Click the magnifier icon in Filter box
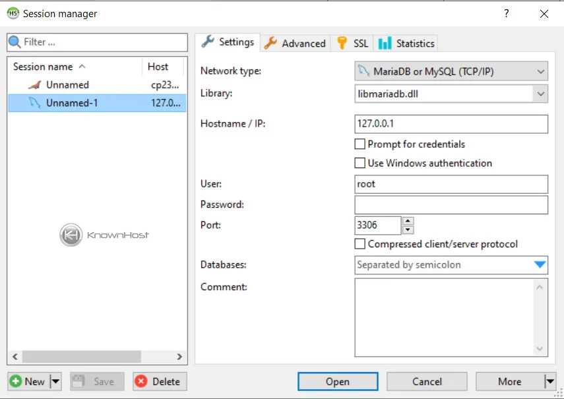Viewport: 564px width, 399px height. (15, 42)
